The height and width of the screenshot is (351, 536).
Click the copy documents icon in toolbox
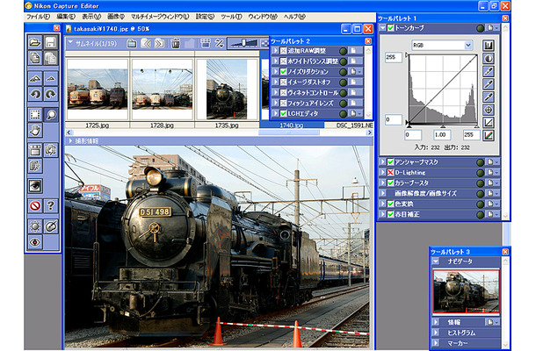pyautogui.click(x=35, y=58)
